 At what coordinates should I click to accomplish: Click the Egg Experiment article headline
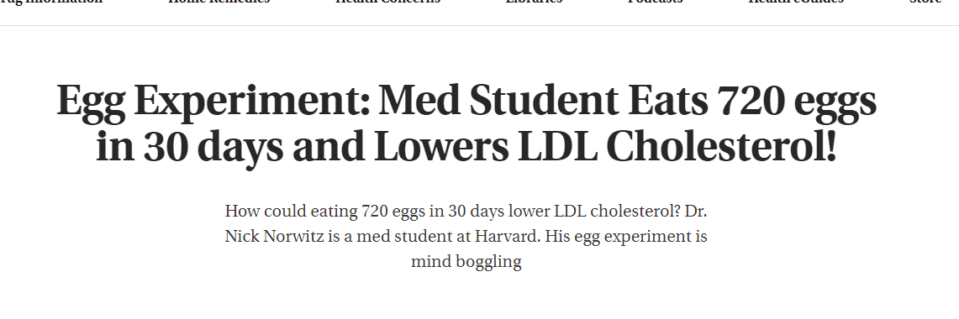(x=466, y=124)
